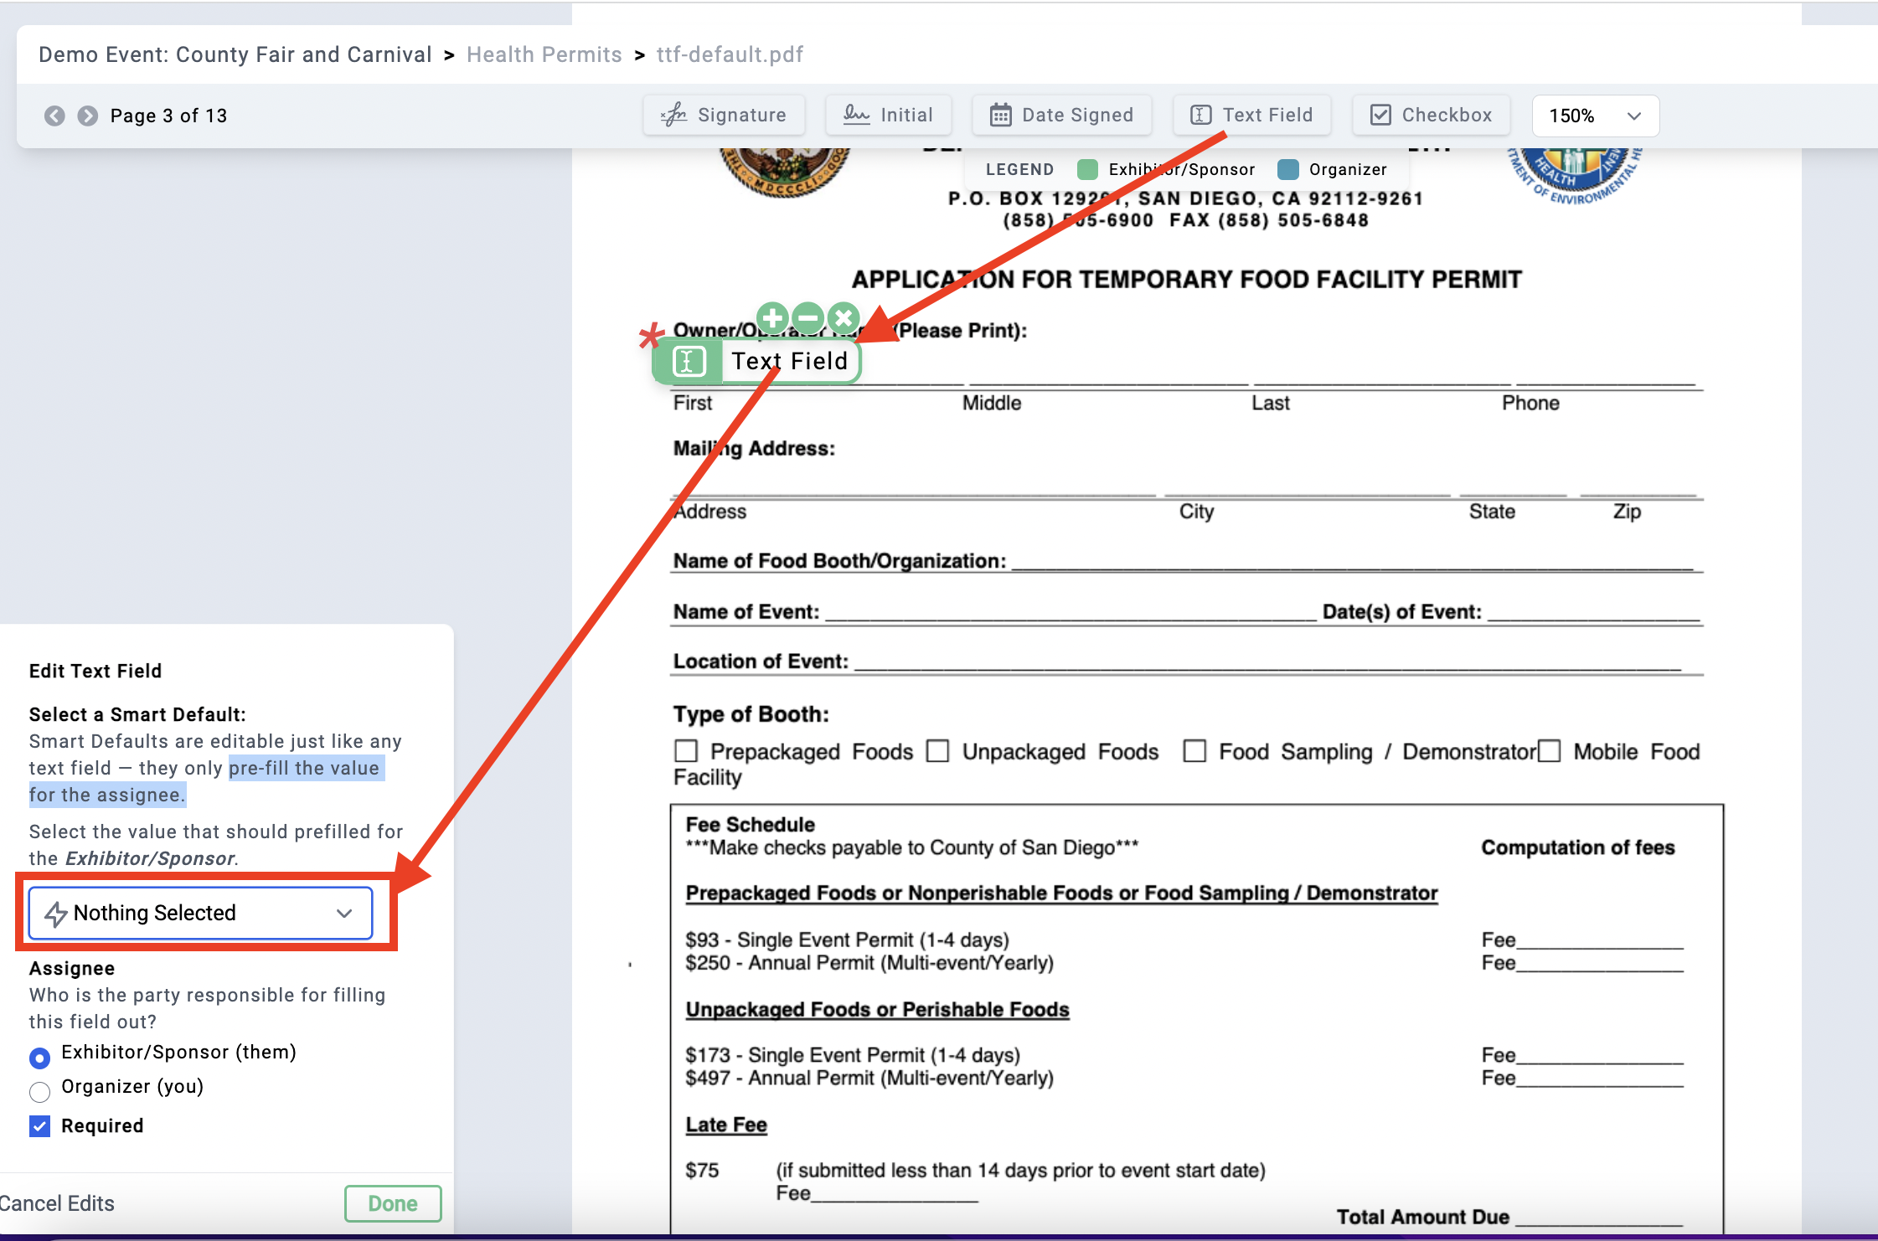The width and height of the screenshot is (1878, 1241).
Task: Select the placed Text Field on the form
Action: point(756,361)
